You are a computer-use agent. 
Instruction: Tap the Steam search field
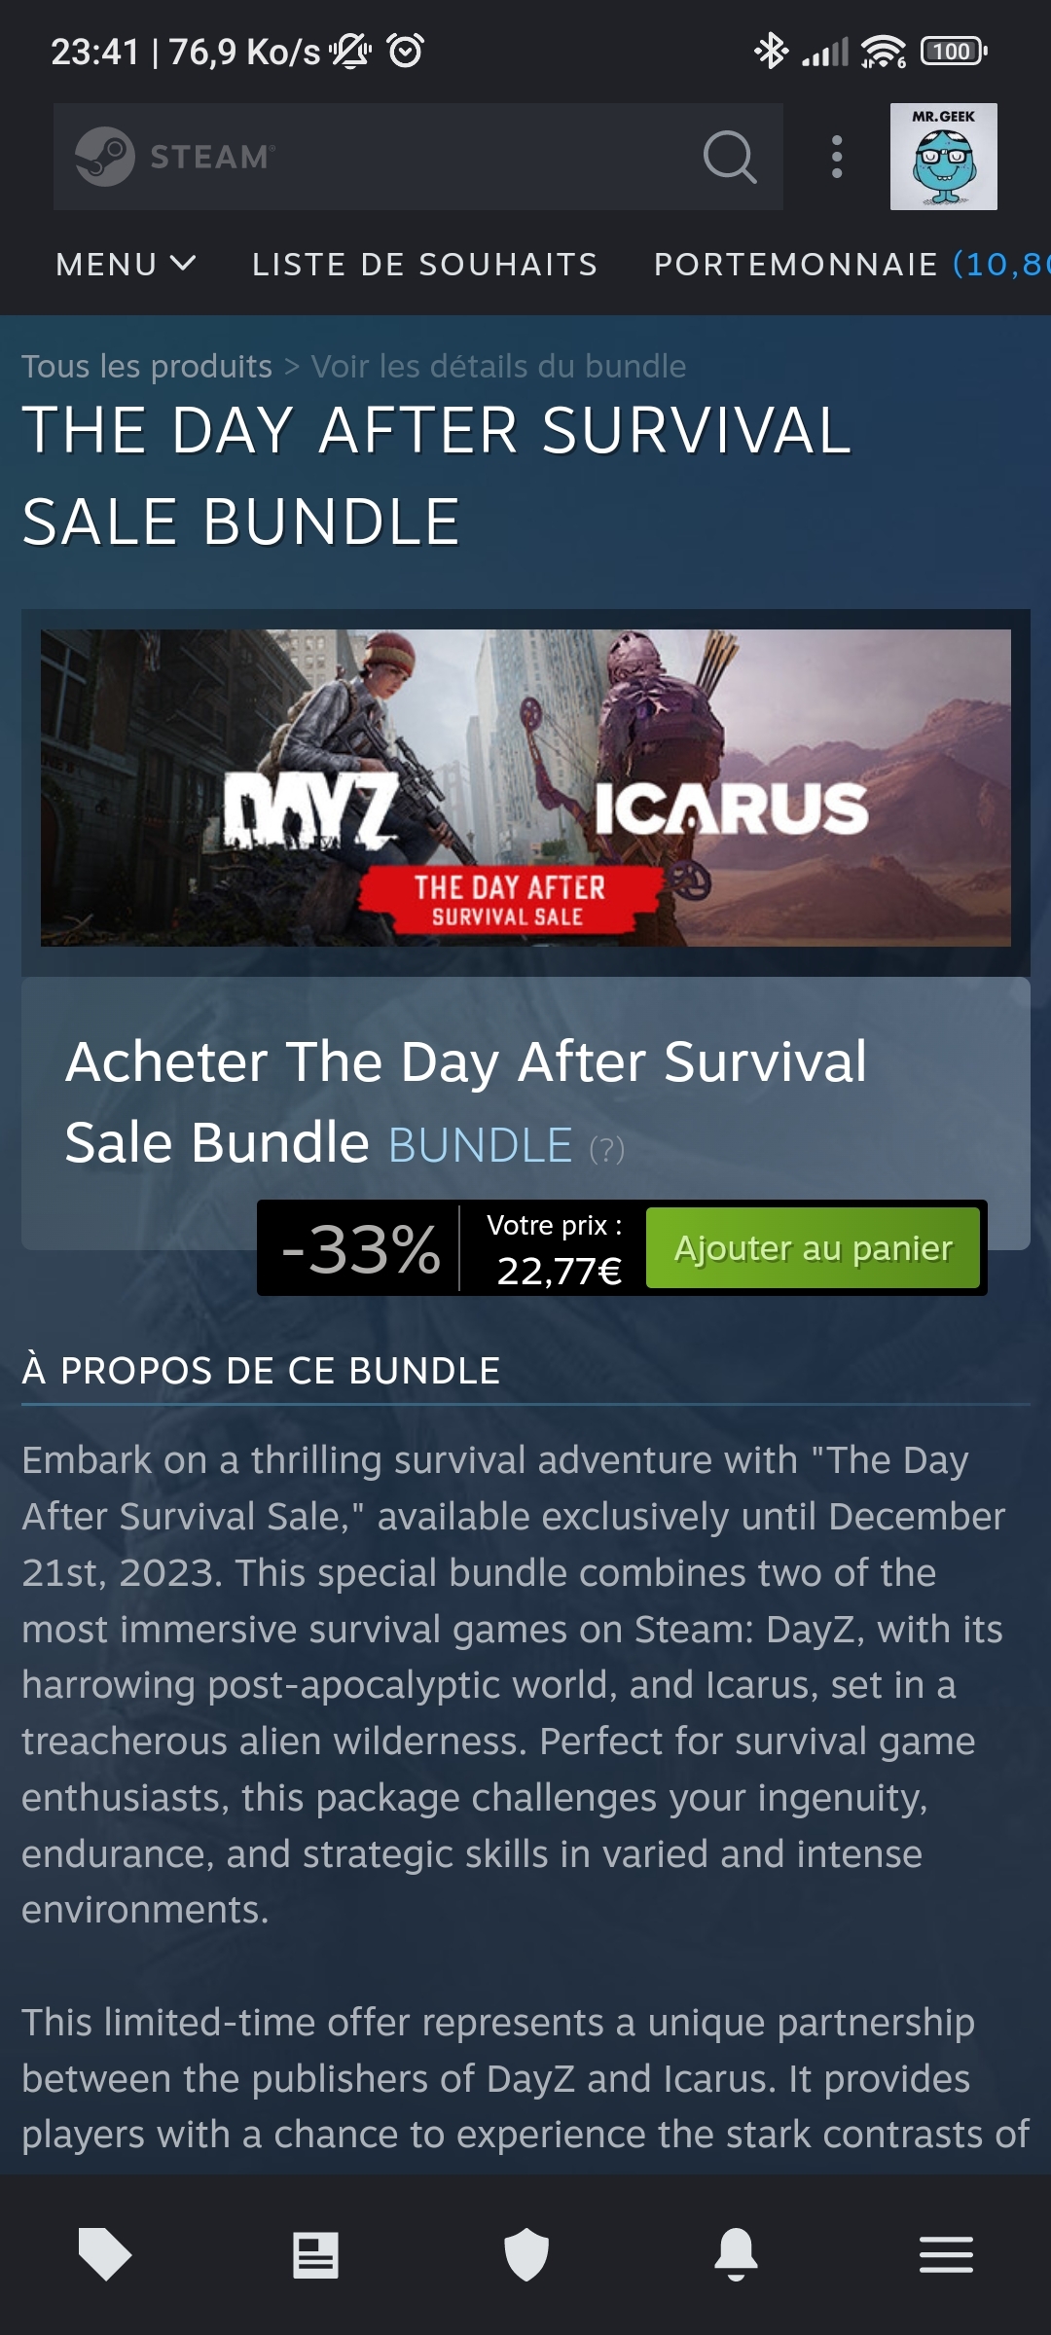(418, 157)
